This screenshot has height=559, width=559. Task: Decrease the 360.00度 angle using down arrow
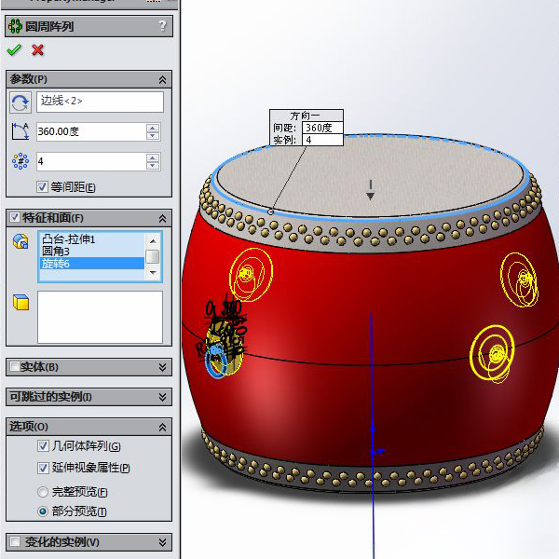[153, 136]
